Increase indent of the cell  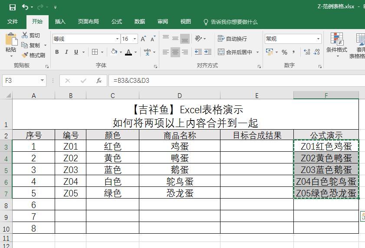[x=207, y=52]
